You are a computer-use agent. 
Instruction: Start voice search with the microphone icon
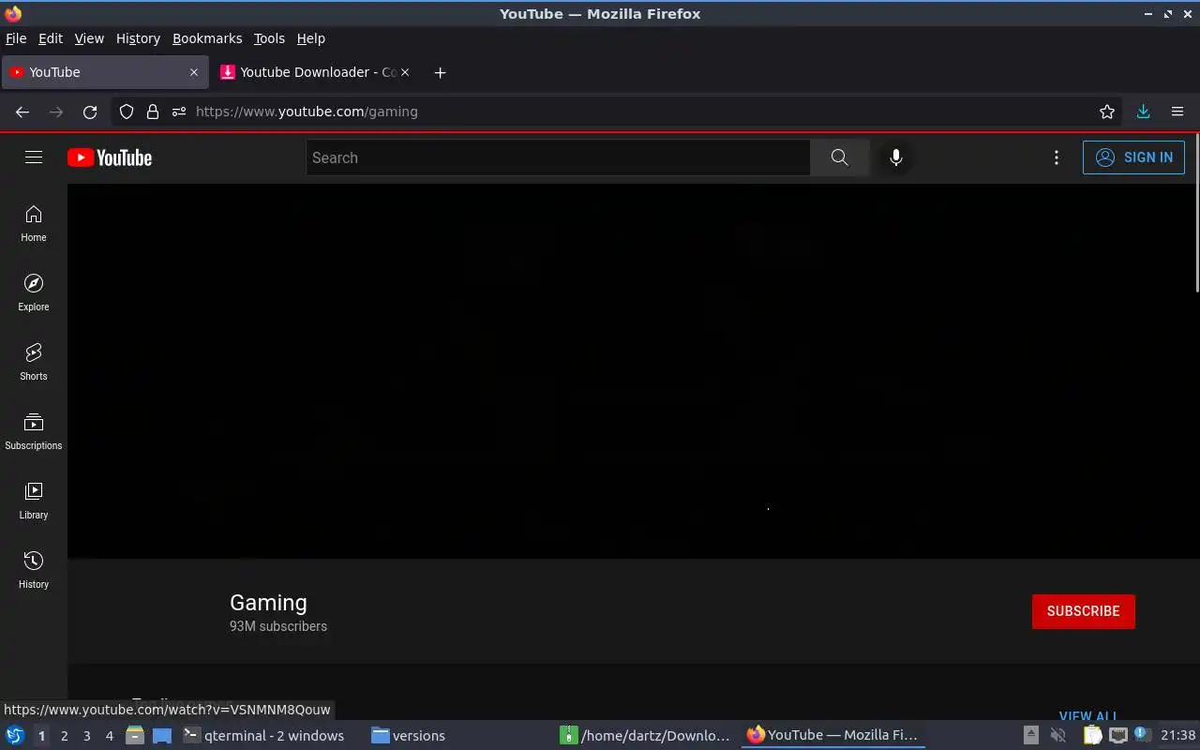point(896,157)
